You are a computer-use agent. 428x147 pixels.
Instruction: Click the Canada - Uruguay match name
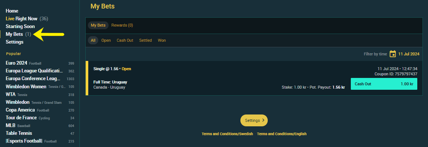tap(109, 88)
